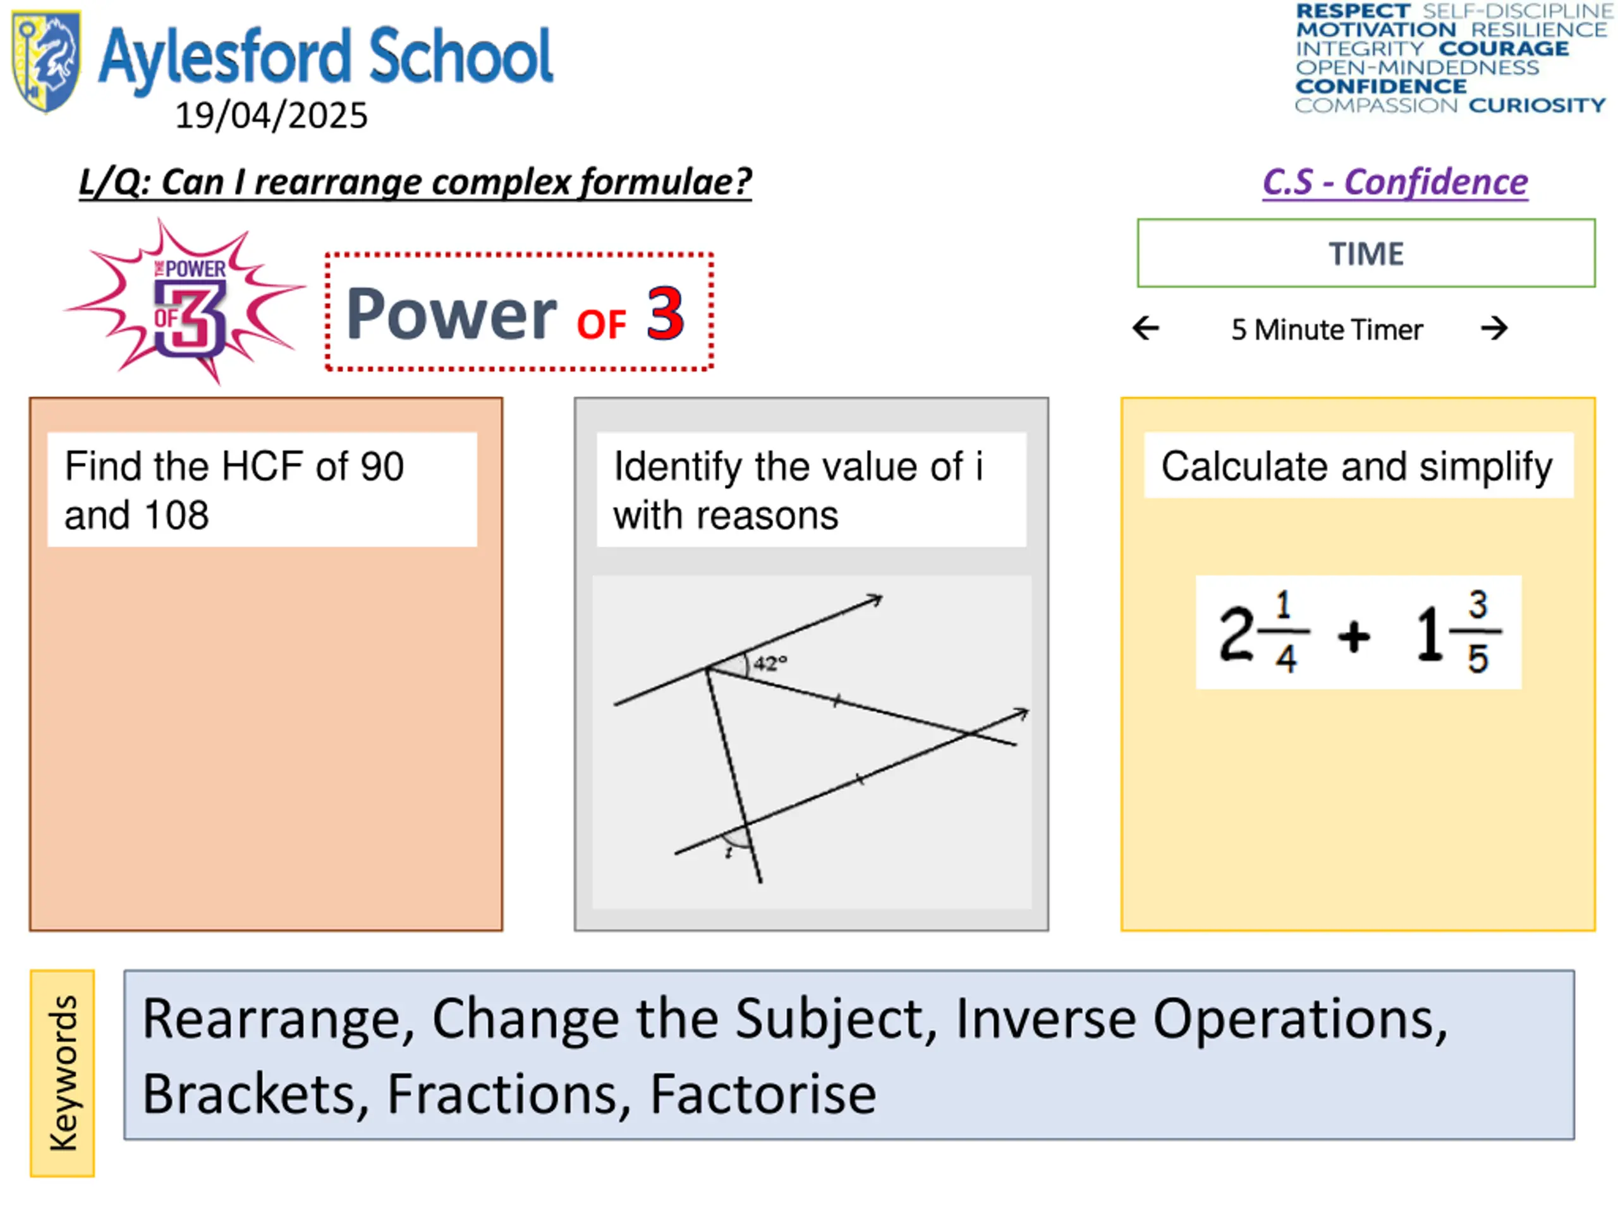Open the C.S - Confidence link
This screenshot has height=1214, width=1618.
tap(1395, 181)
